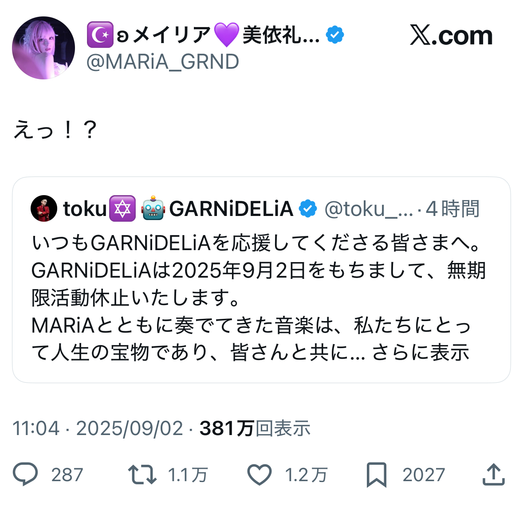Click the 1.1万 repost count
This screenshot has height=506, width=523.
point(188,475)
